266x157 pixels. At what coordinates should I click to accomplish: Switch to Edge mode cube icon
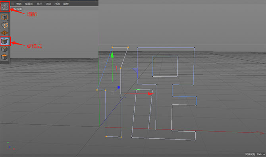point(5,49)
